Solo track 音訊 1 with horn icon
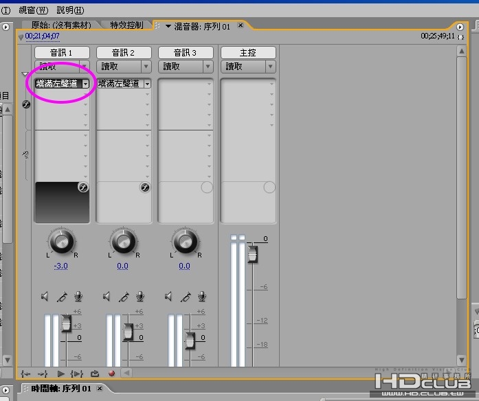The height and width of the screenshot is (401, 479). coord(62,297)
